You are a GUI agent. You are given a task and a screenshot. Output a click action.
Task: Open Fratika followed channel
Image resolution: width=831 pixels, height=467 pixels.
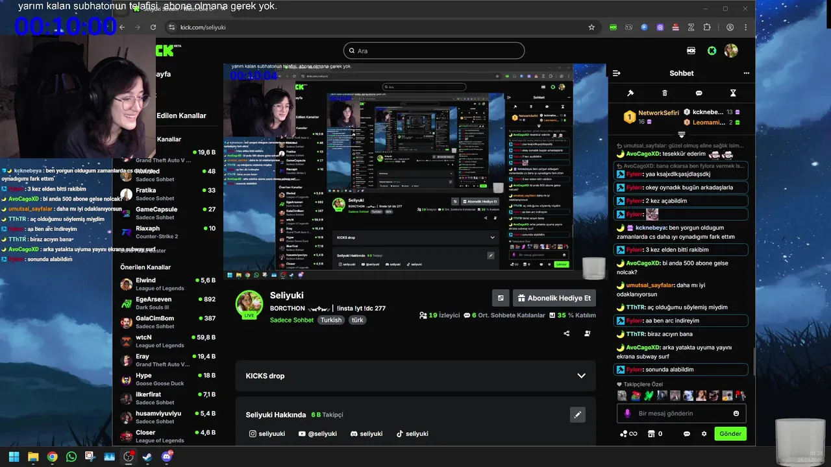pos(167,195)
